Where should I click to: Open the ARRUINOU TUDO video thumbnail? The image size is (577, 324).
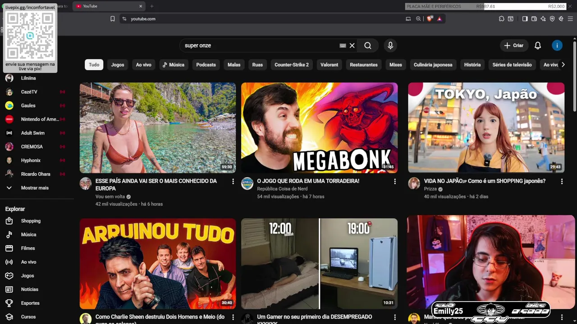[158, 264]
